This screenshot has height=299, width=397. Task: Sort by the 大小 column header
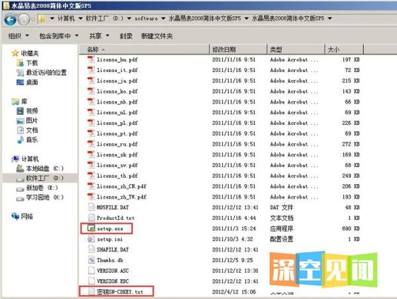point(344,50)
